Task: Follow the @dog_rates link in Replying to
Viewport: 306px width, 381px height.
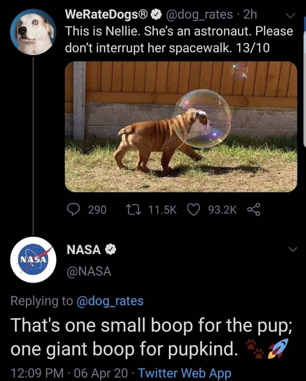Action: point(110,301)
